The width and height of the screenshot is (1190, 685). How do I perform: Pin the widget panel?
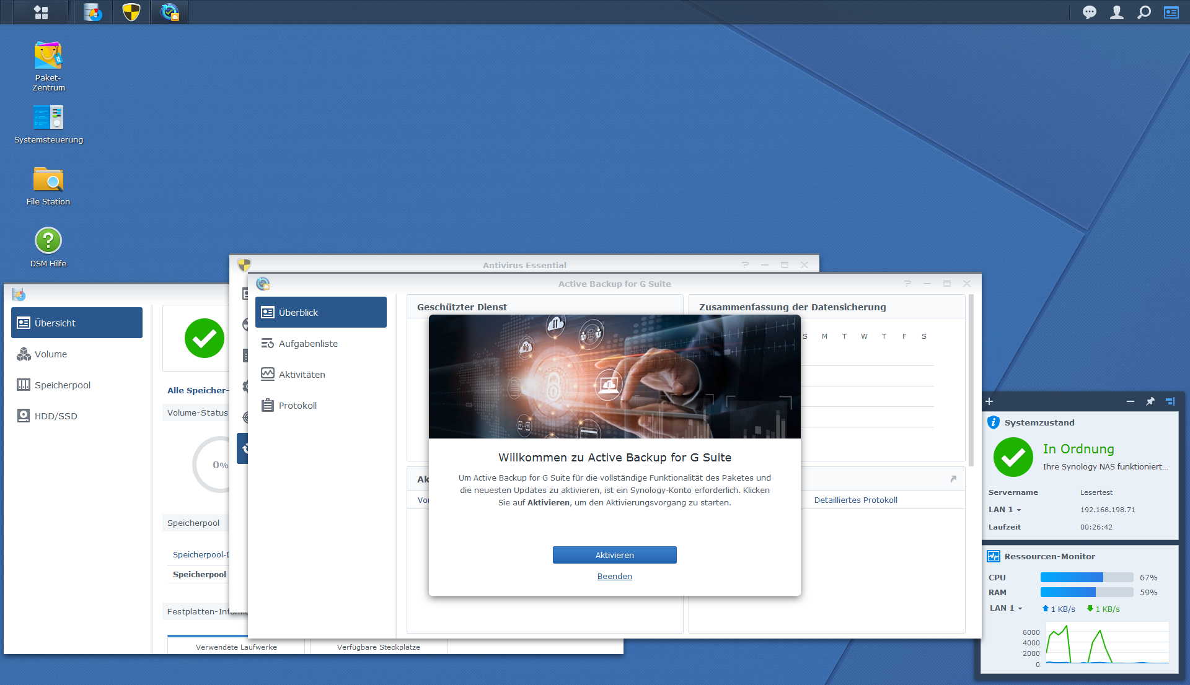[1150, 401]
